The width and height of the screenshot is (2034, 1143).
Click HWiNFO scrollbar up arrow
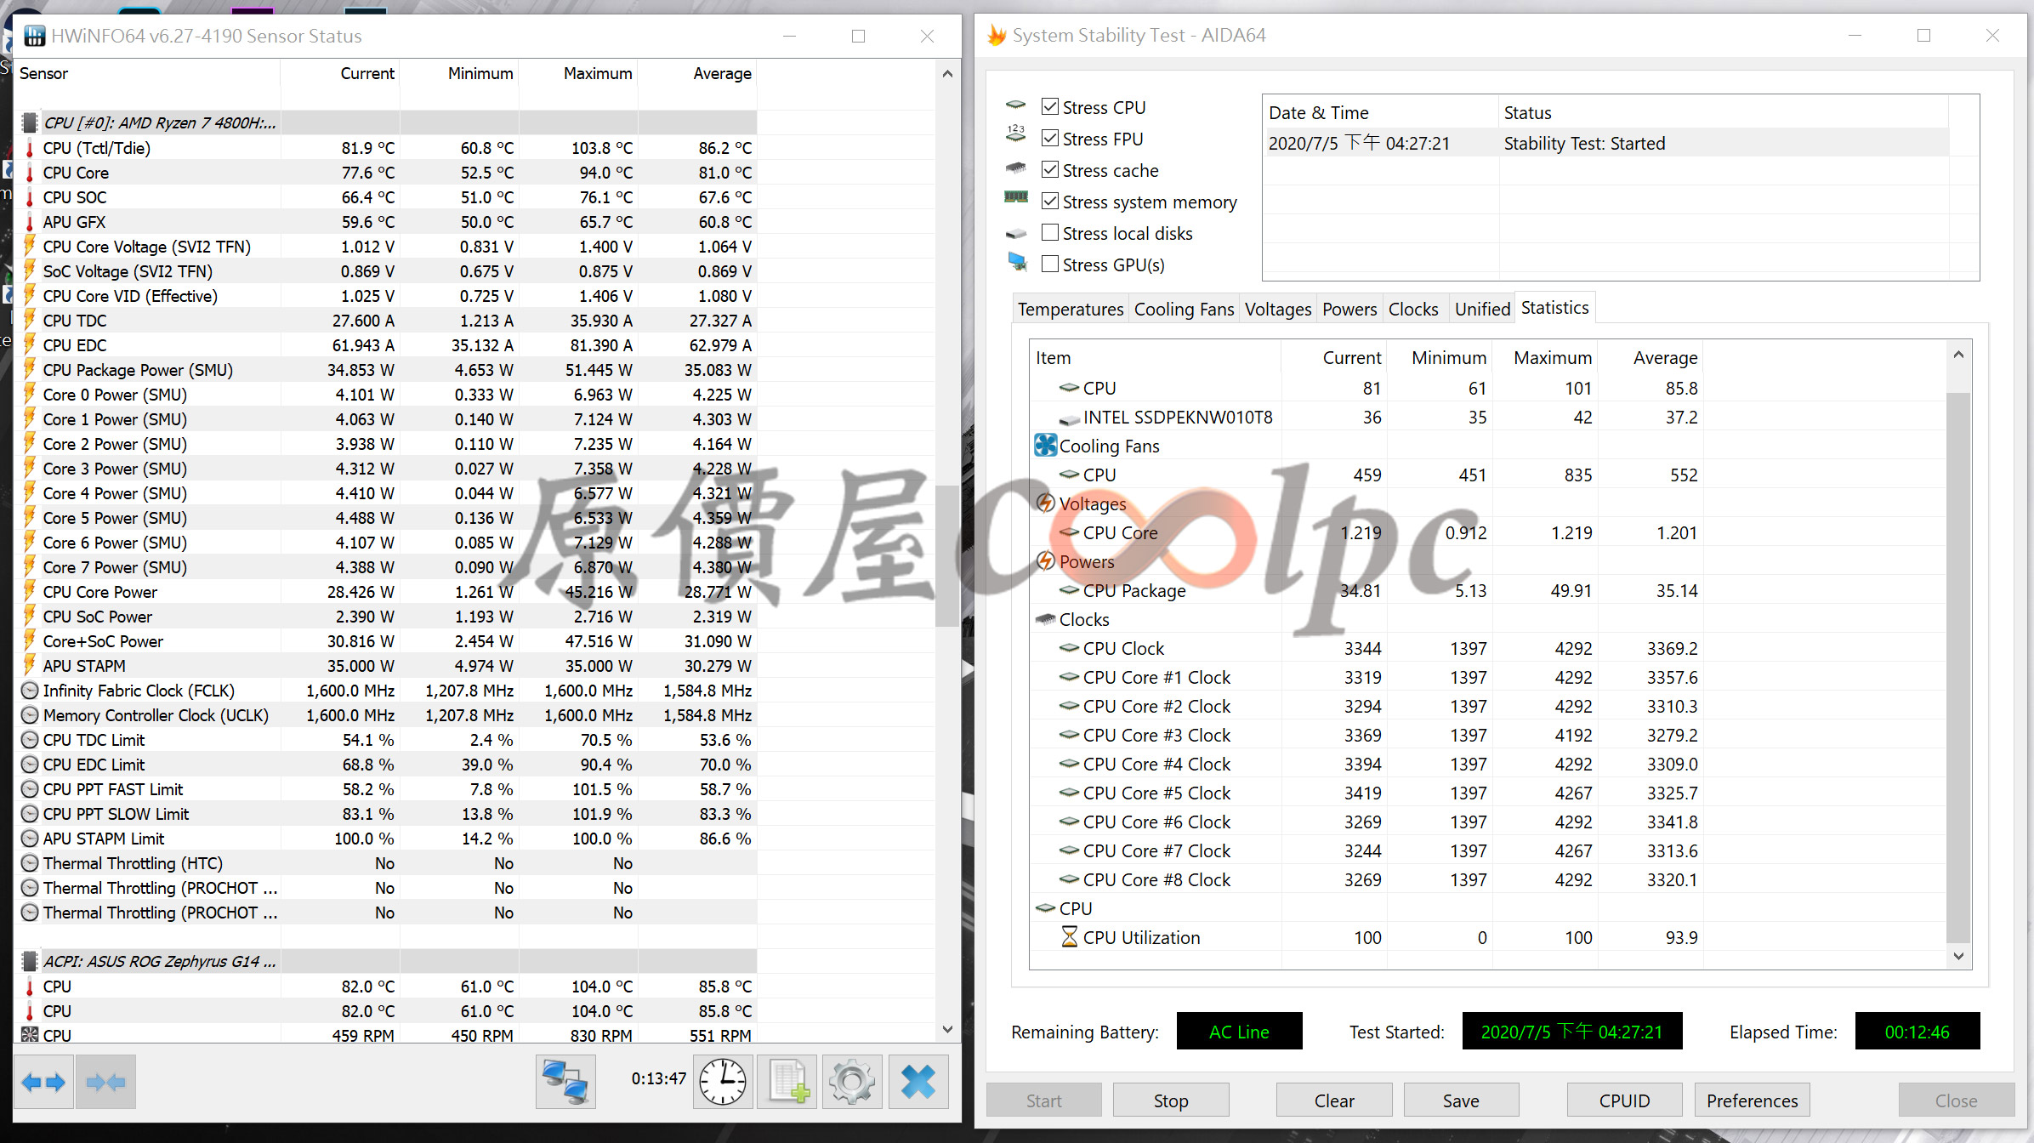(x=947, y=74)
